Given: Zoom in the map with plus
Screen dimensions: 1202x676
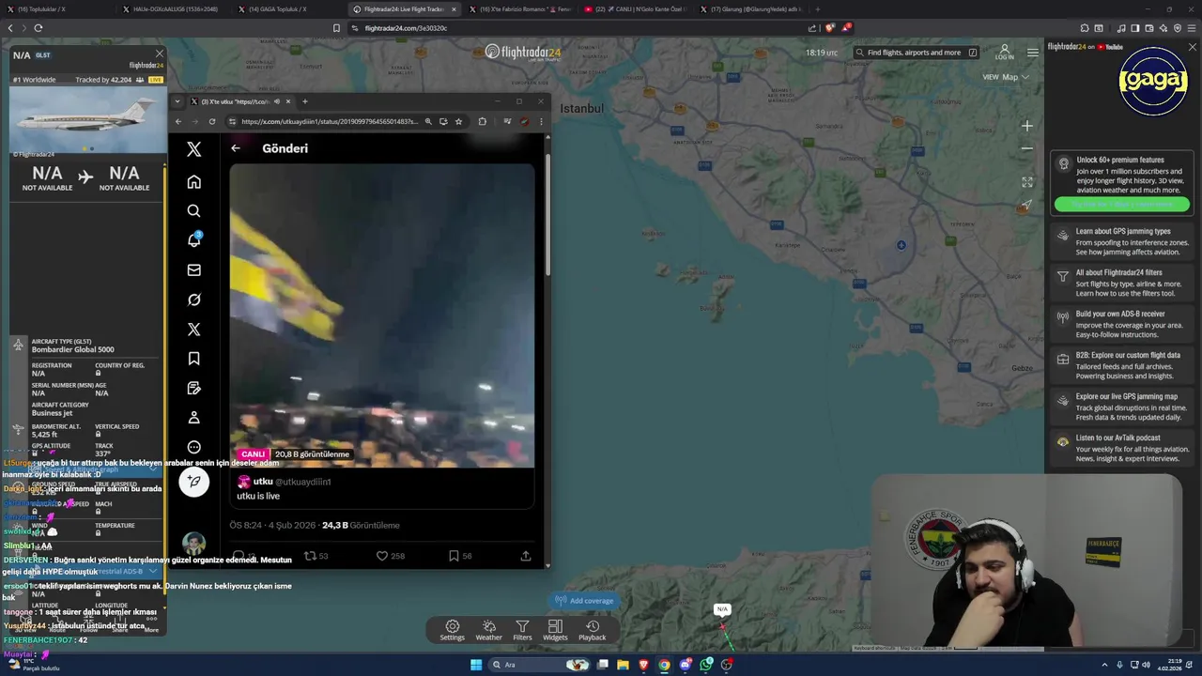Looking at the screenshot, I should (x=1026, y=126).
